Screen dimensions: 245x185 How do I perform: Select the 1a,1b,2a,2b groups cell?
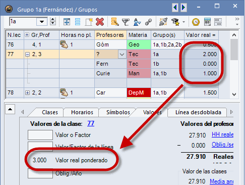point(167,44)
